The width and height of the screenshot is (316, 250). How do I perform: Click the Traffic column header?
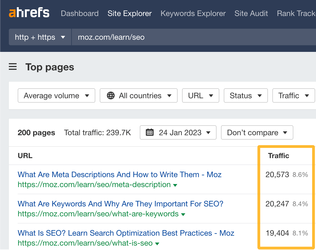point(278,156)
